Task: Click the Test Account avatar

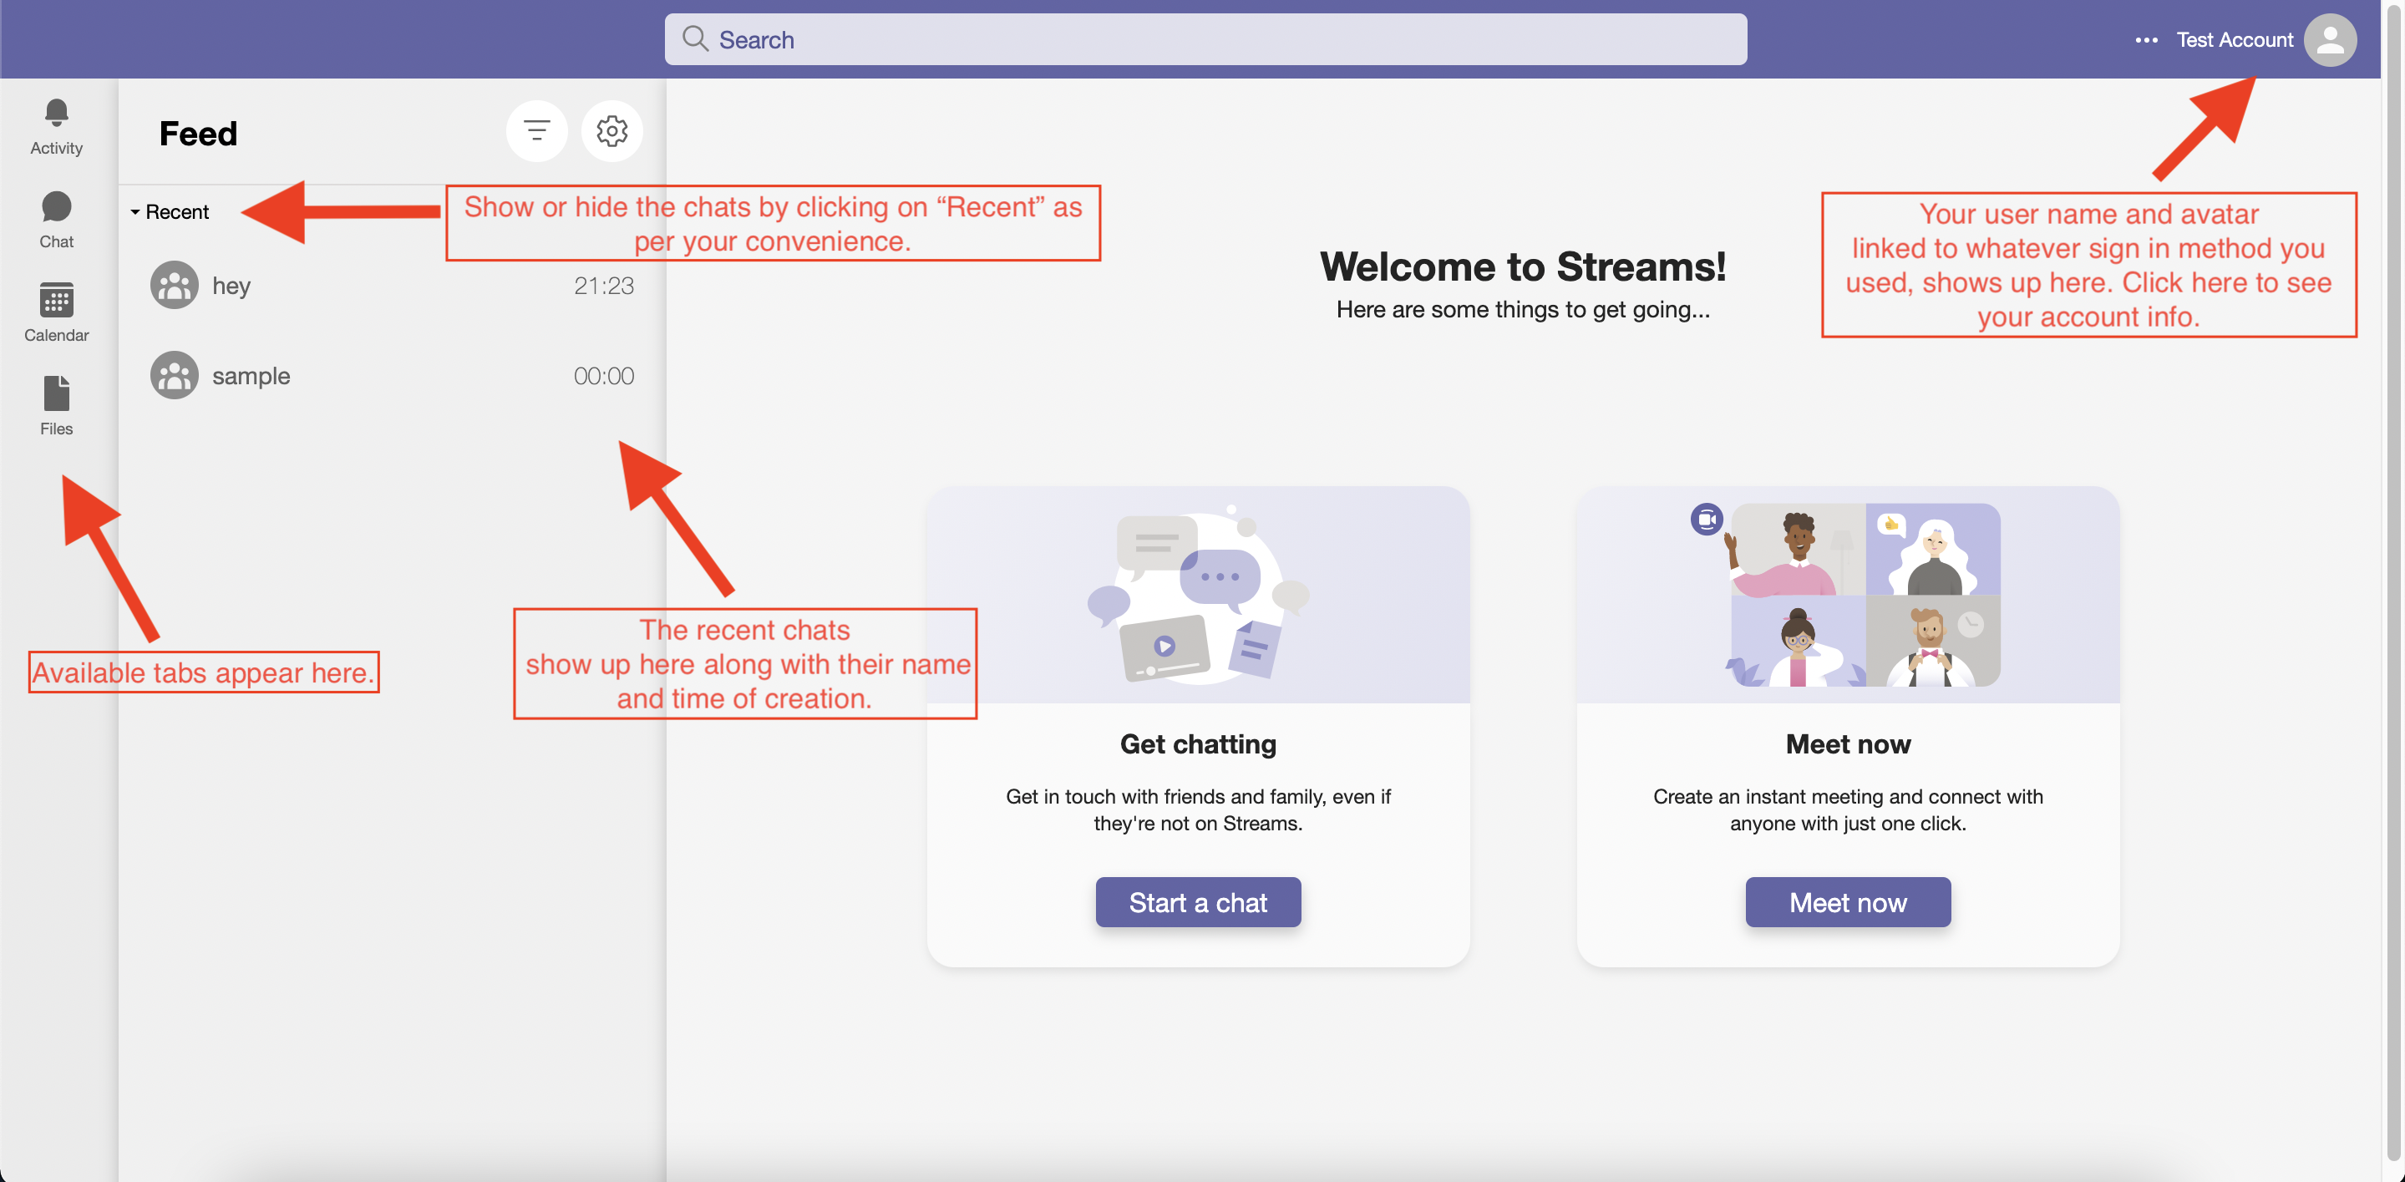Action: pos(2331,39)
